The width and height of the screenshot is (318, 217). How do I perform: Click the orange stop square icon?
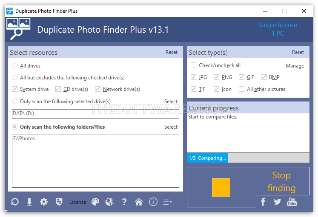pos(221,187)
